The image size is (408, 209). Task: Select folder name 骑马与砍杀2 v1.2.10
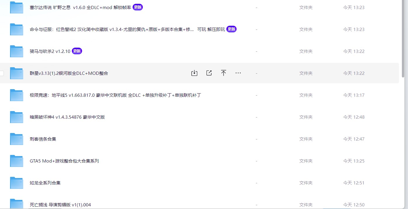(50, 51)
